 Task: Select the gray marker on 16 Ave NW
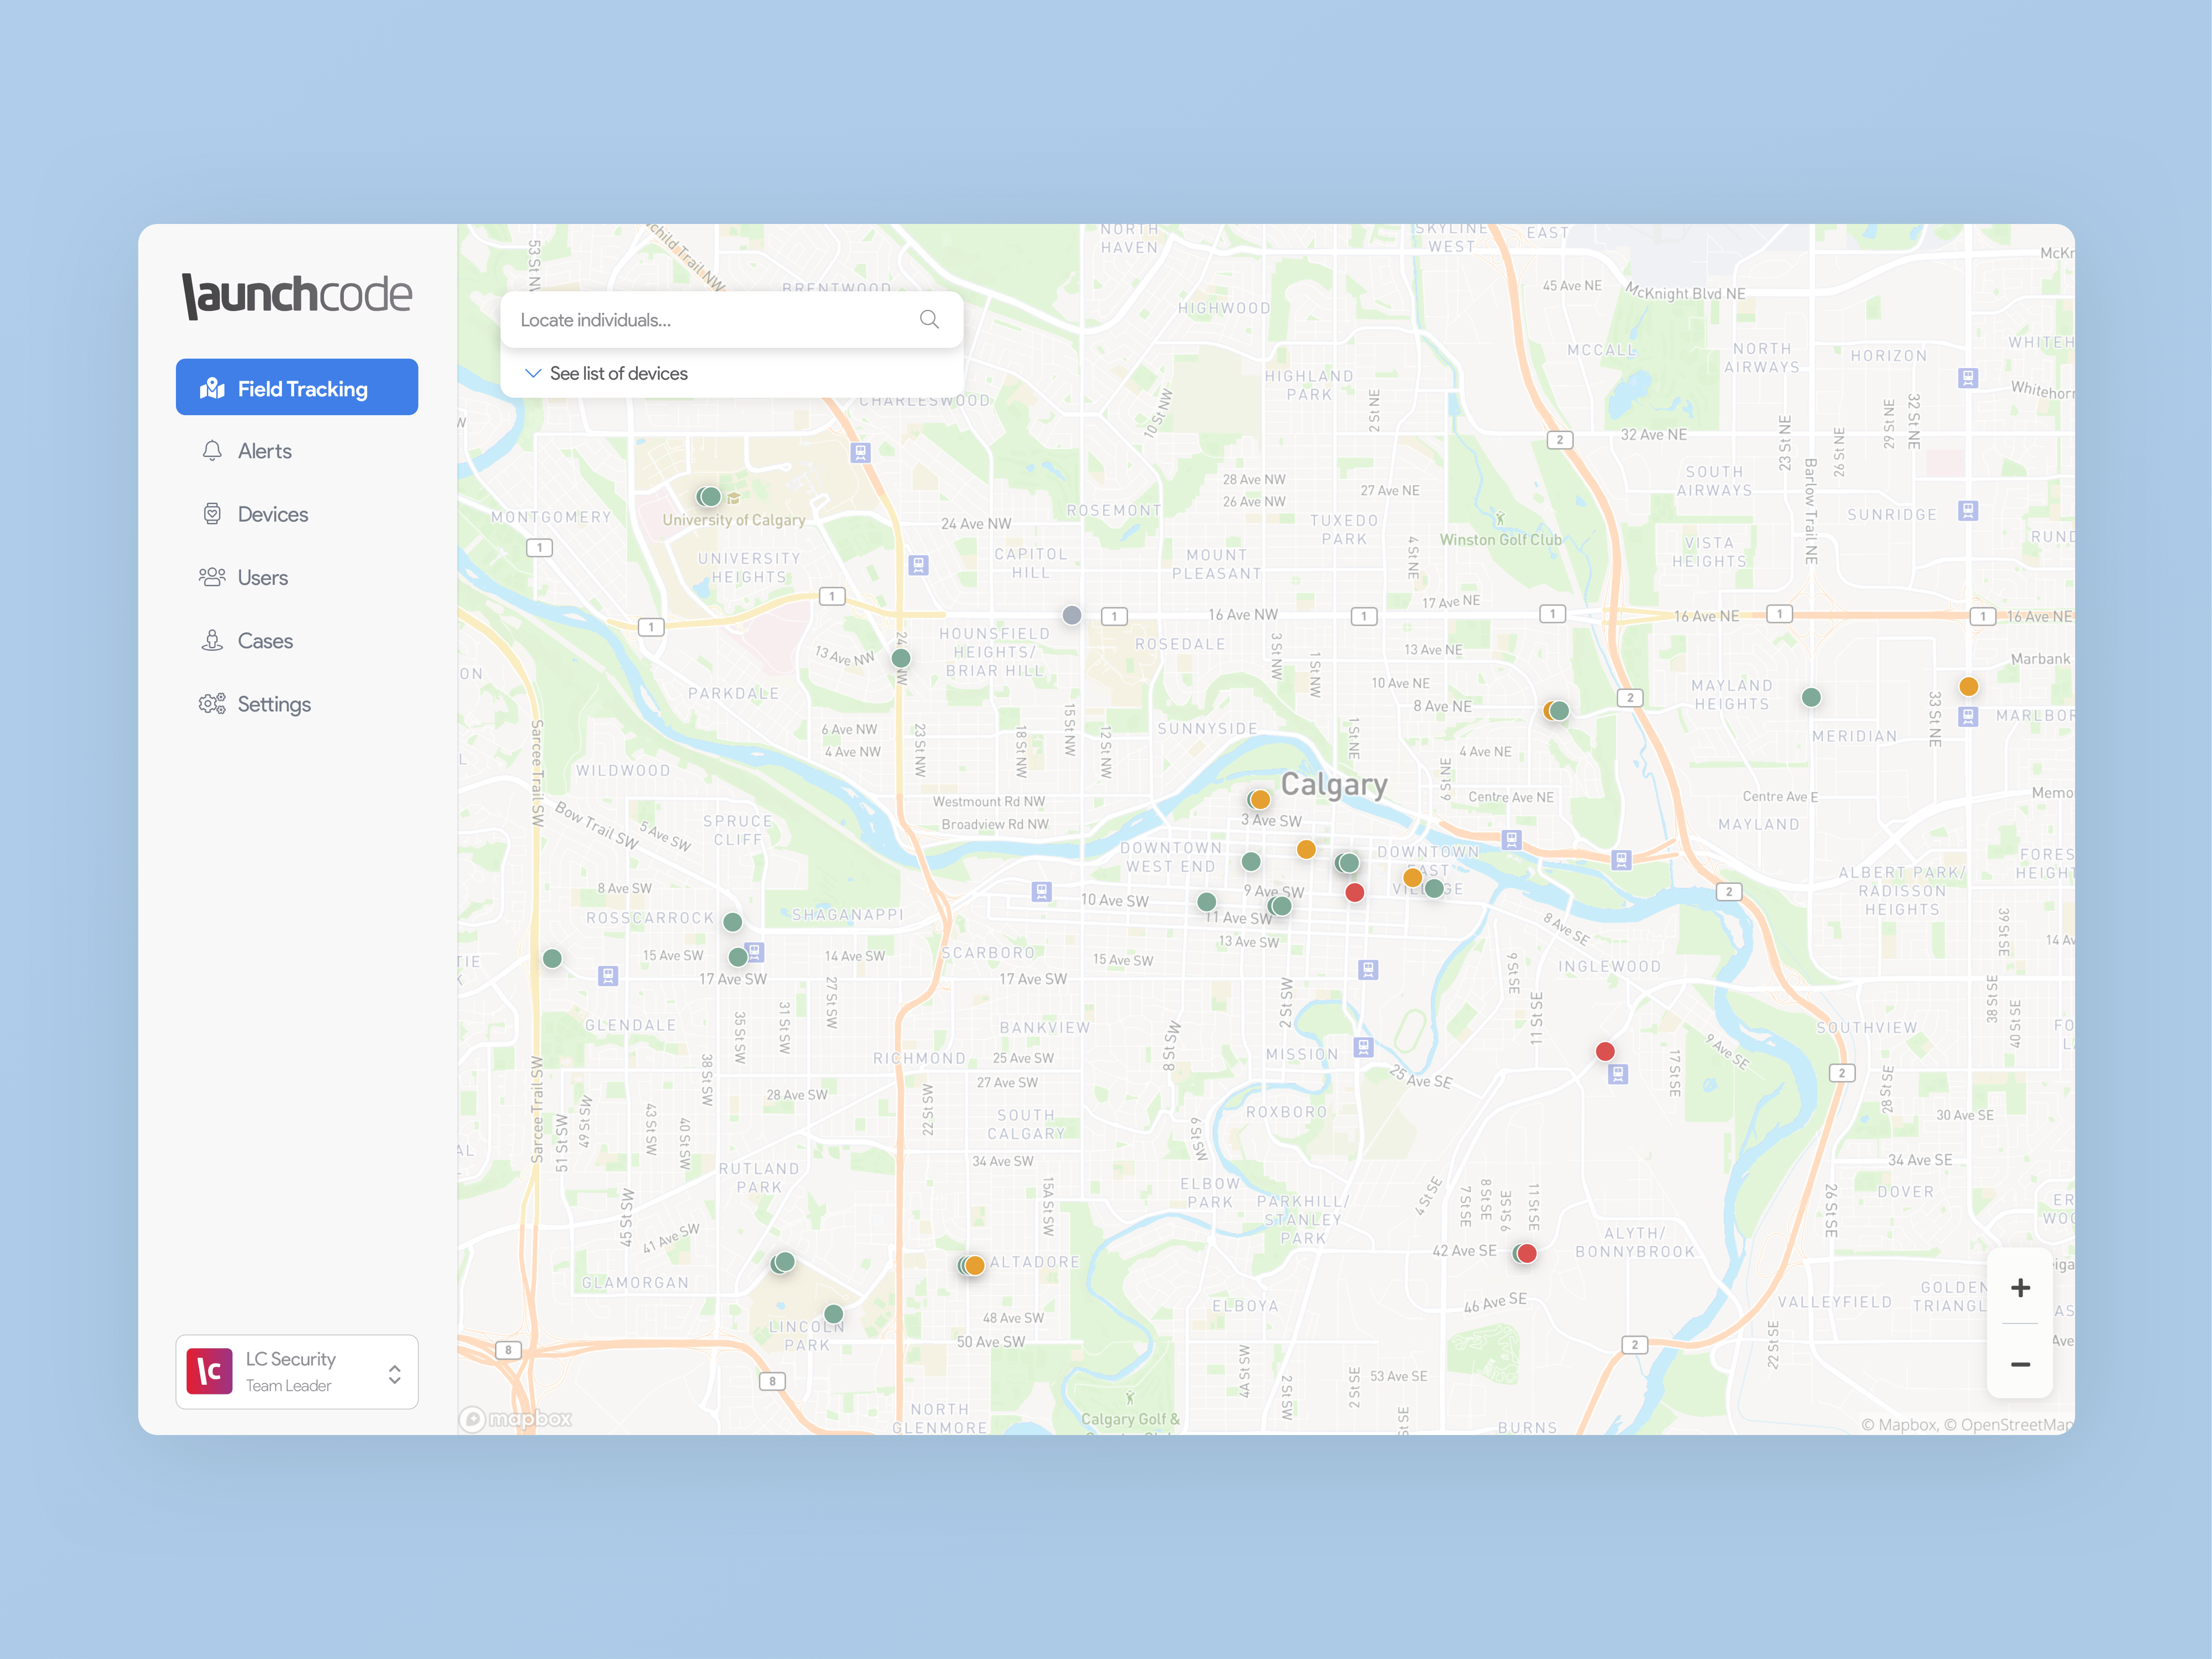[x=1071, y=615]
